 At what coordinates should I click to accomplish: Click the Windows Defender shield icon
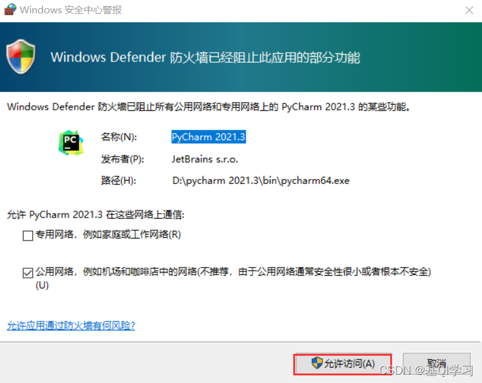coord(21,56)
